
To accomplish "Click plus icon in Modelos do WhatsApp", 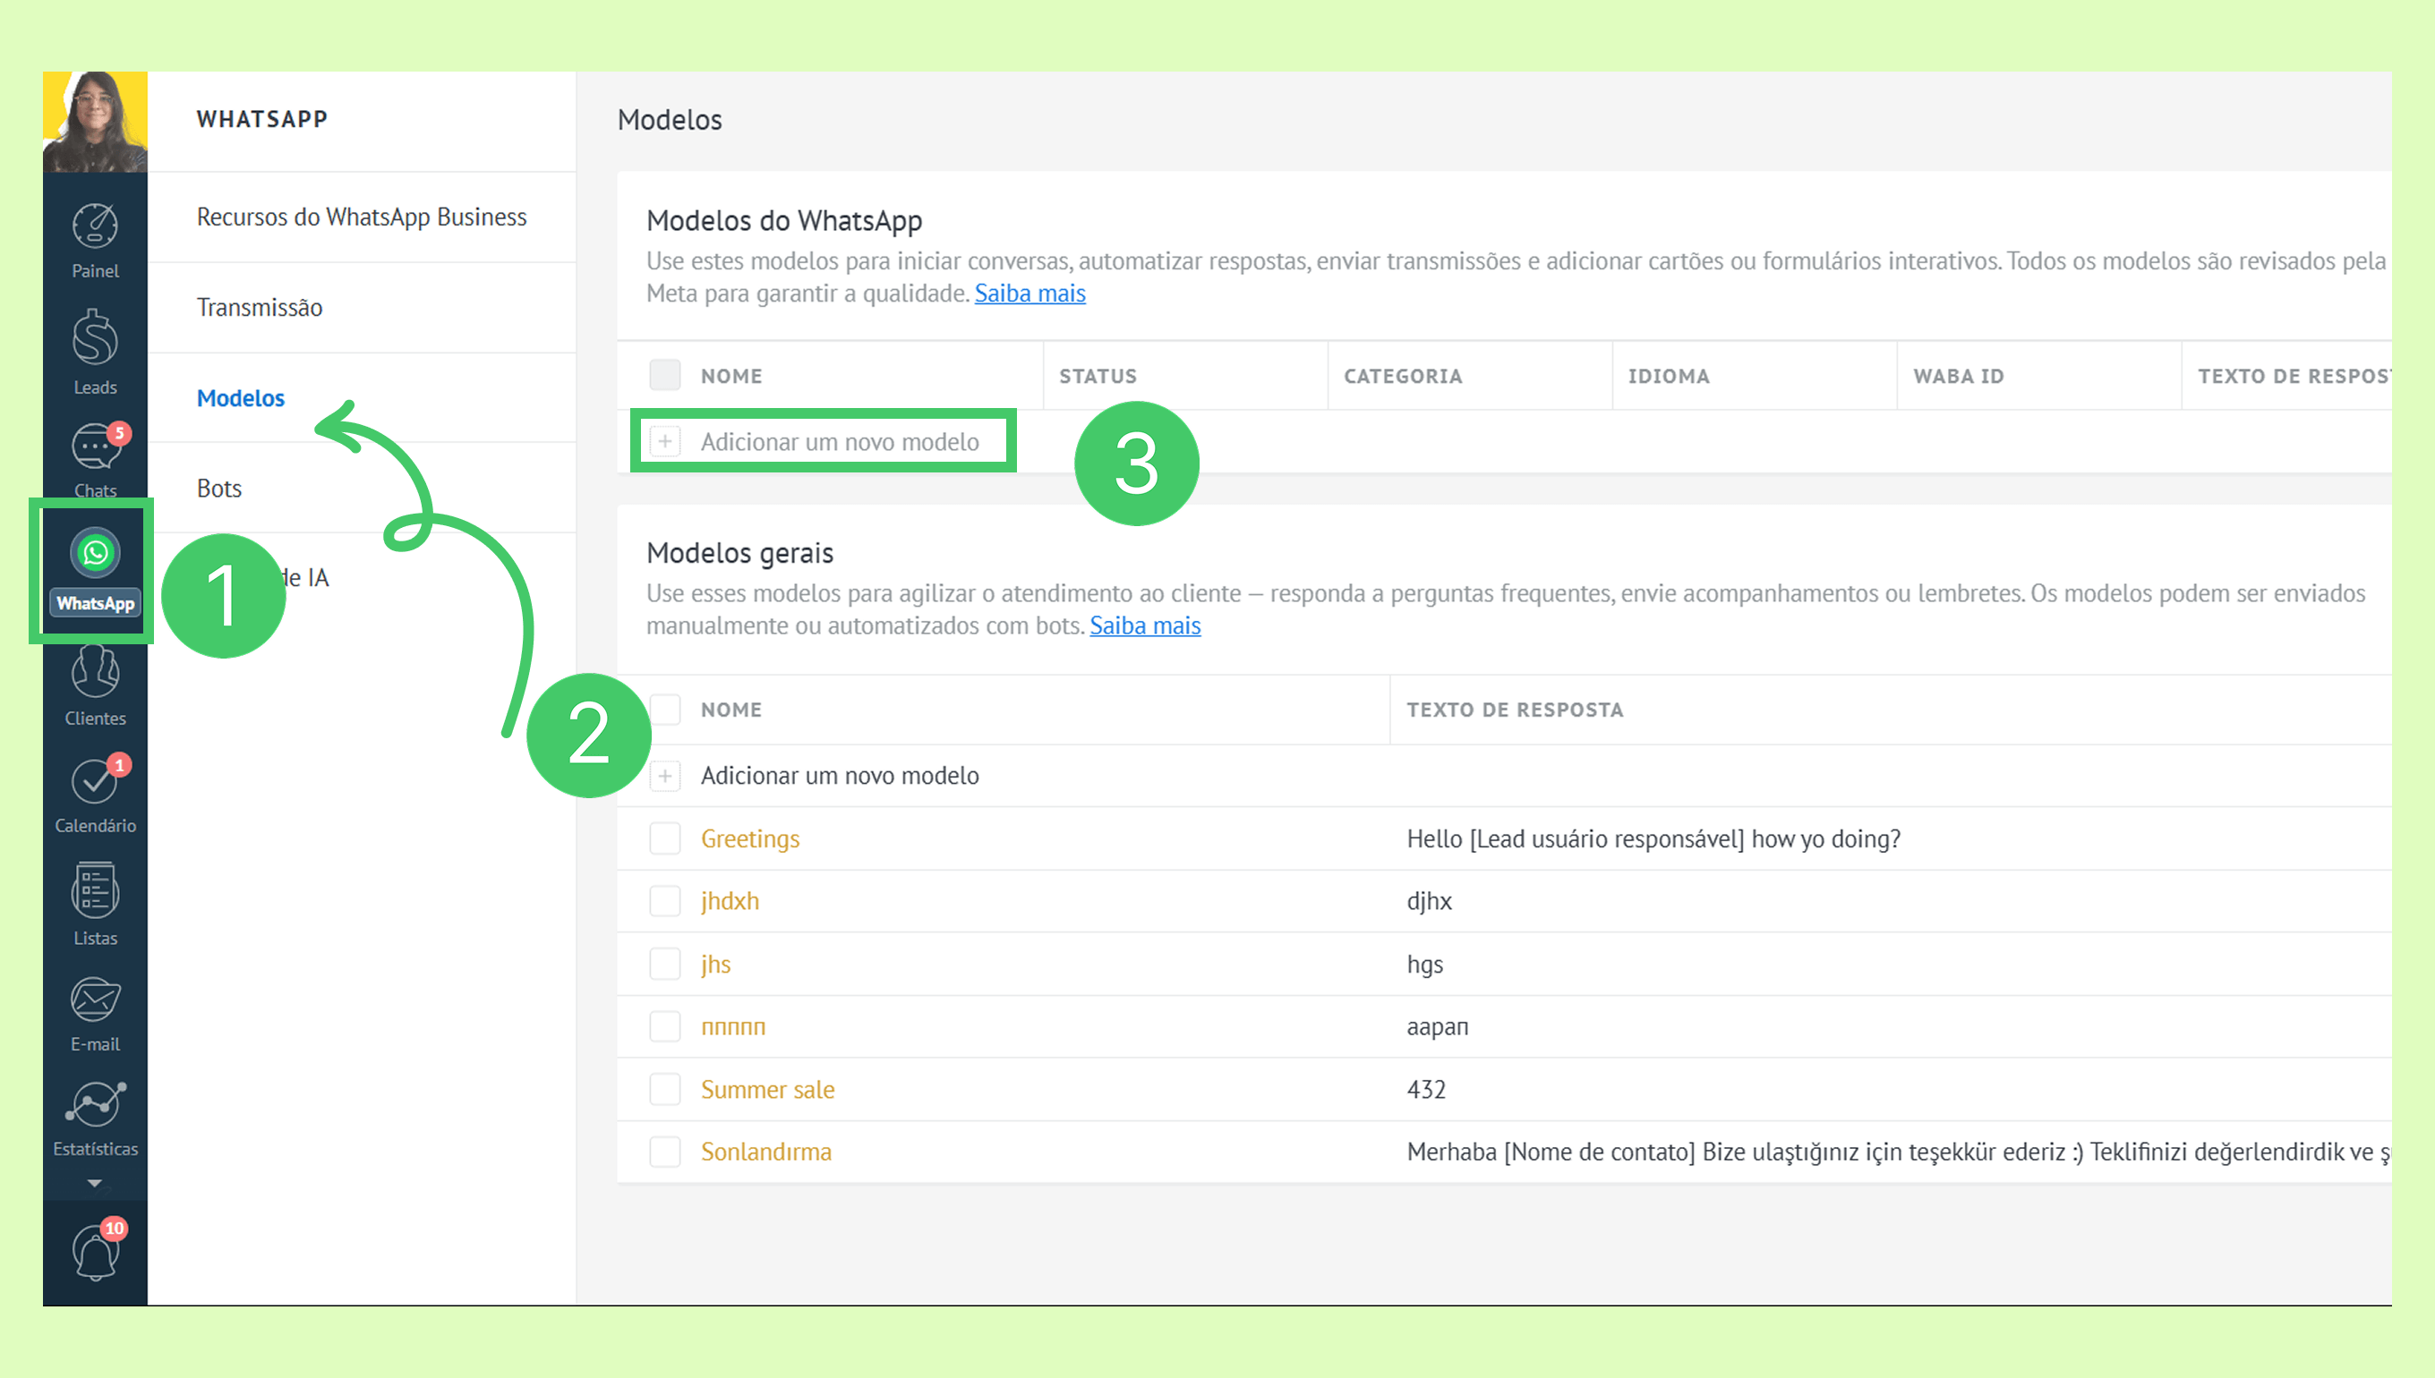I will 664,442.
